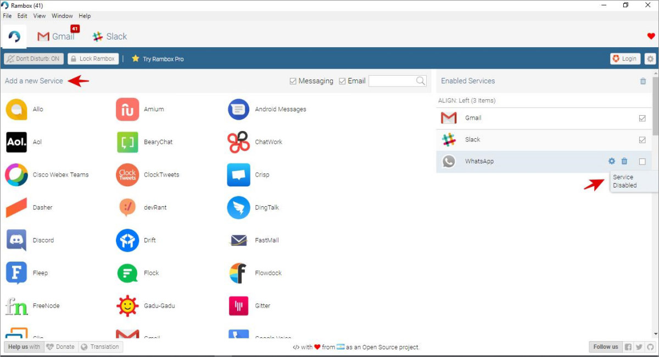Remove all enabled services trash icon
Screen dimensions: 659x357
(643, 81)
